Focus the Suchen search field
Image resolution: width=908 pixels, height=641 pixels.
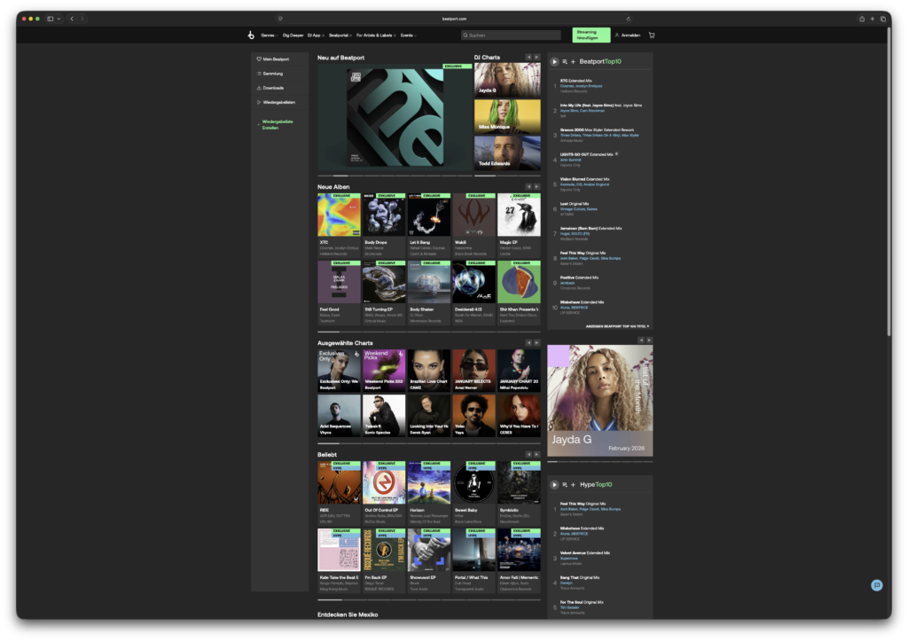click(x=511, y=35)
